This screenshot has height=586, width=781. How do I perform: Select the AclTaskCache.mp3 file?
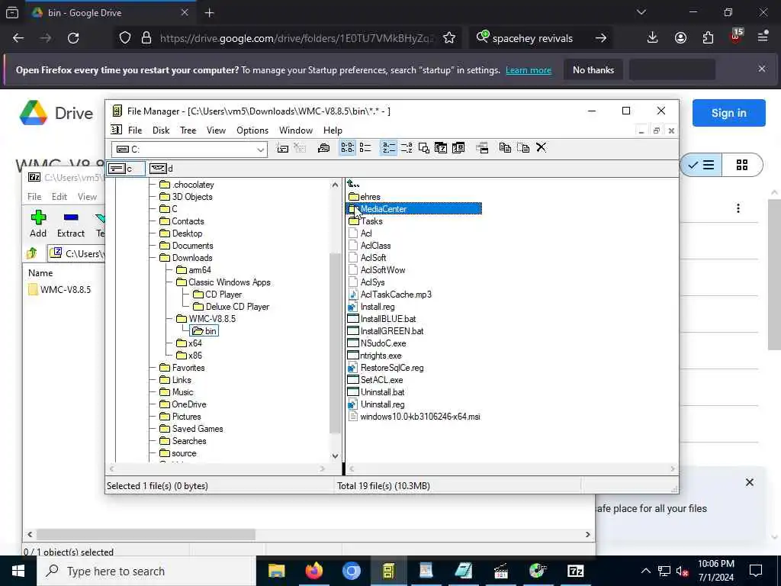click(390, 295)
